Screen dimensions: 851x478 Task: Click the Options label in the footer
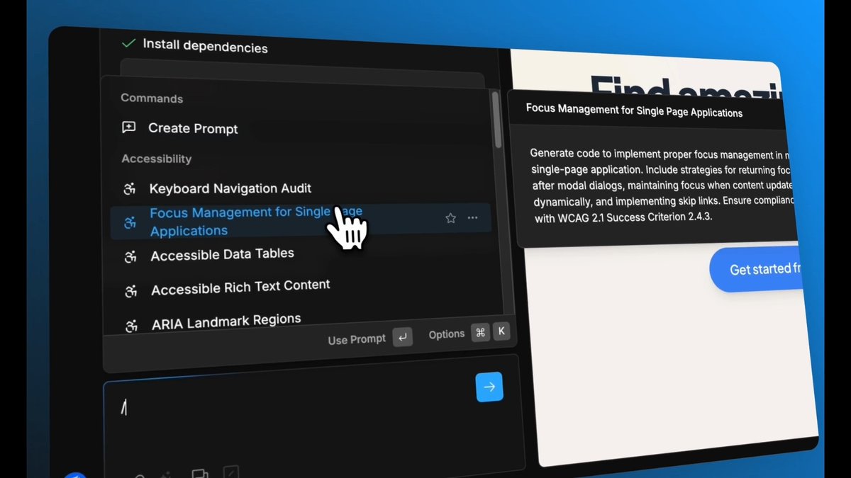pyautogui.click(x=447, y=334)
